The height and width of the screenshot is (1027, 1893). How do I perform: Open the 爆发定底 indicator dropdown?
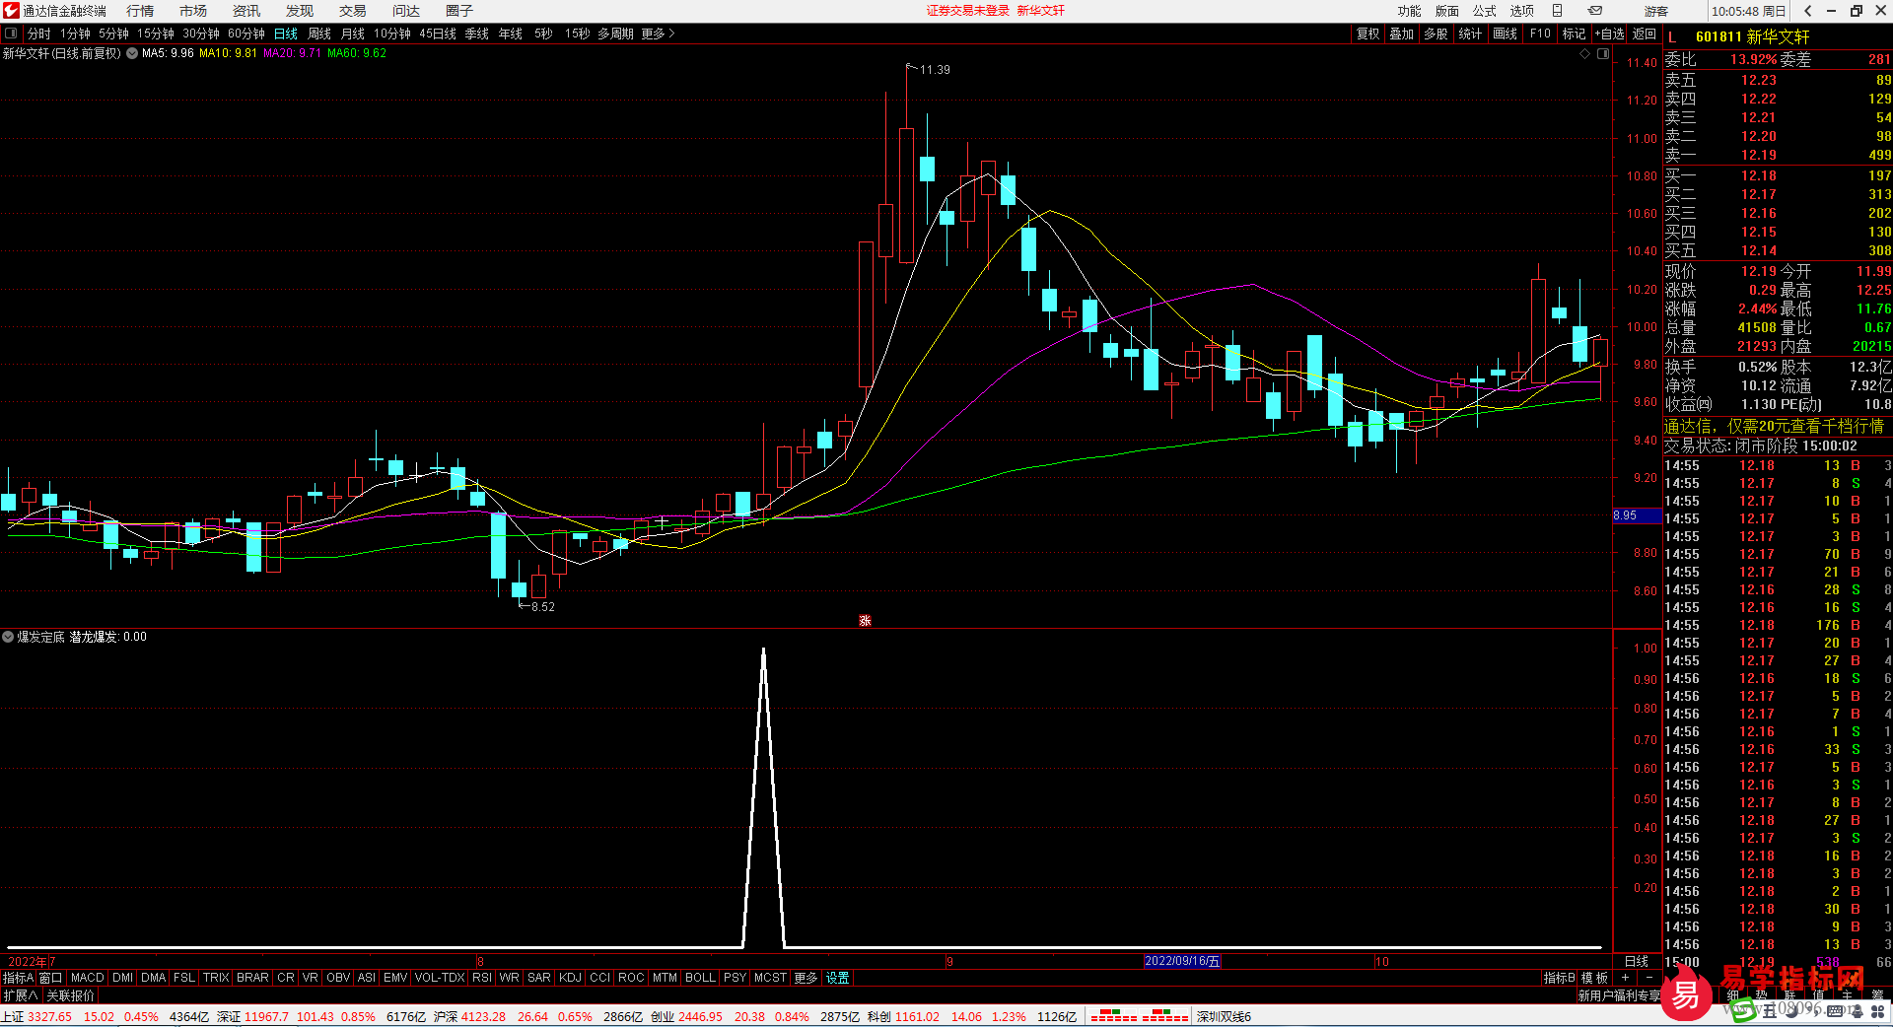click(8, 638)
